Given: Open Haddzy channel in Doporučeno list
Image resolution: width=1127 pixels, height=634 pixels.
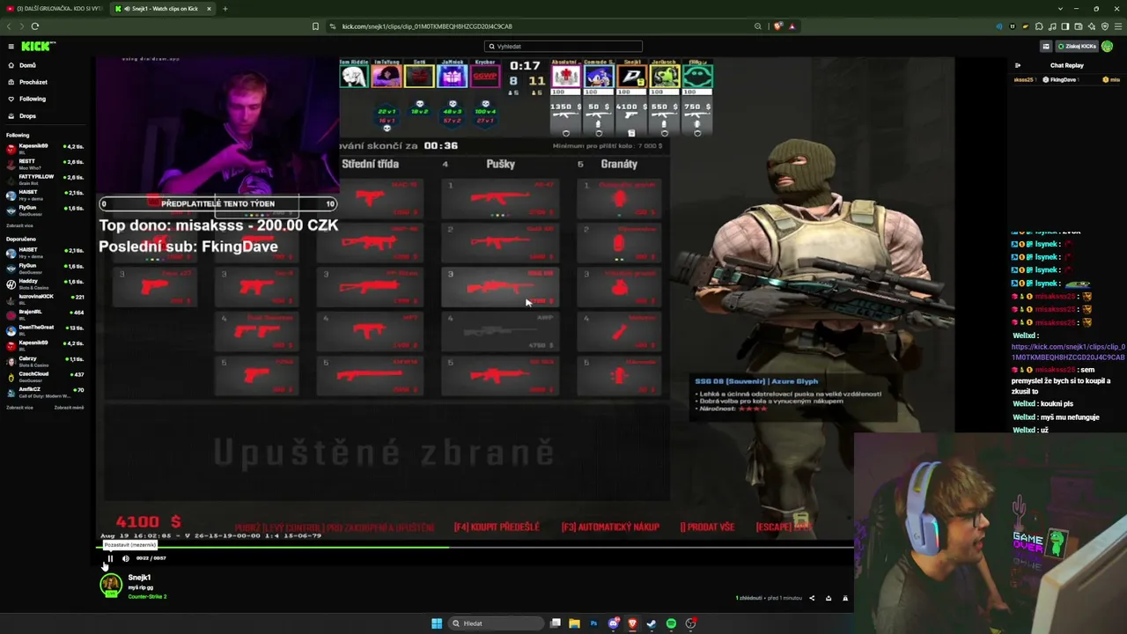Looking at the screenshot, I should (x=44, y=283).
